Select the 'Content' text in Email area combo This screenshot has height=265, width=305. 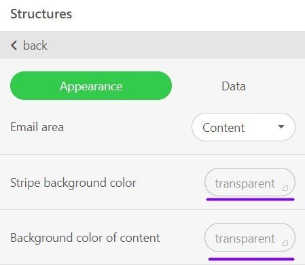click(x=223, y=128)
